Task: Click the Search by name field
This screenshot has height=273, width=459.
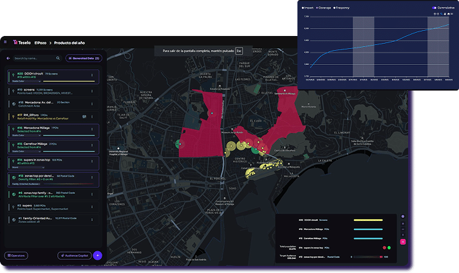Action: pyautogui.click(x=39, y=58)
